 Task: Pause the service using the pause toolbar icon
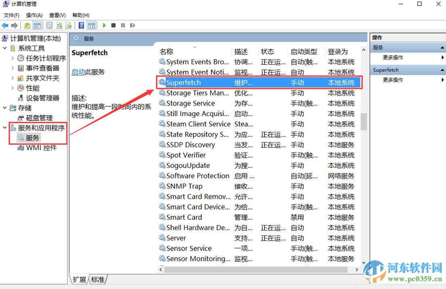[123, 25]
